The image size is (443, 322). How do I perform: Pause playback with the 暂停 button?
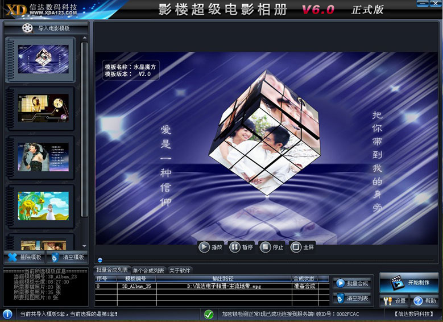point(241,247)
